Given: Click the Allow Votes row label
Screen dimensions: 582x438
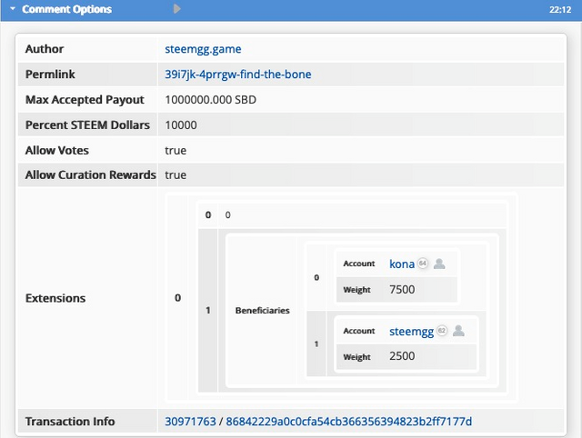Looking at the screenshot, I should pos(56,150).
